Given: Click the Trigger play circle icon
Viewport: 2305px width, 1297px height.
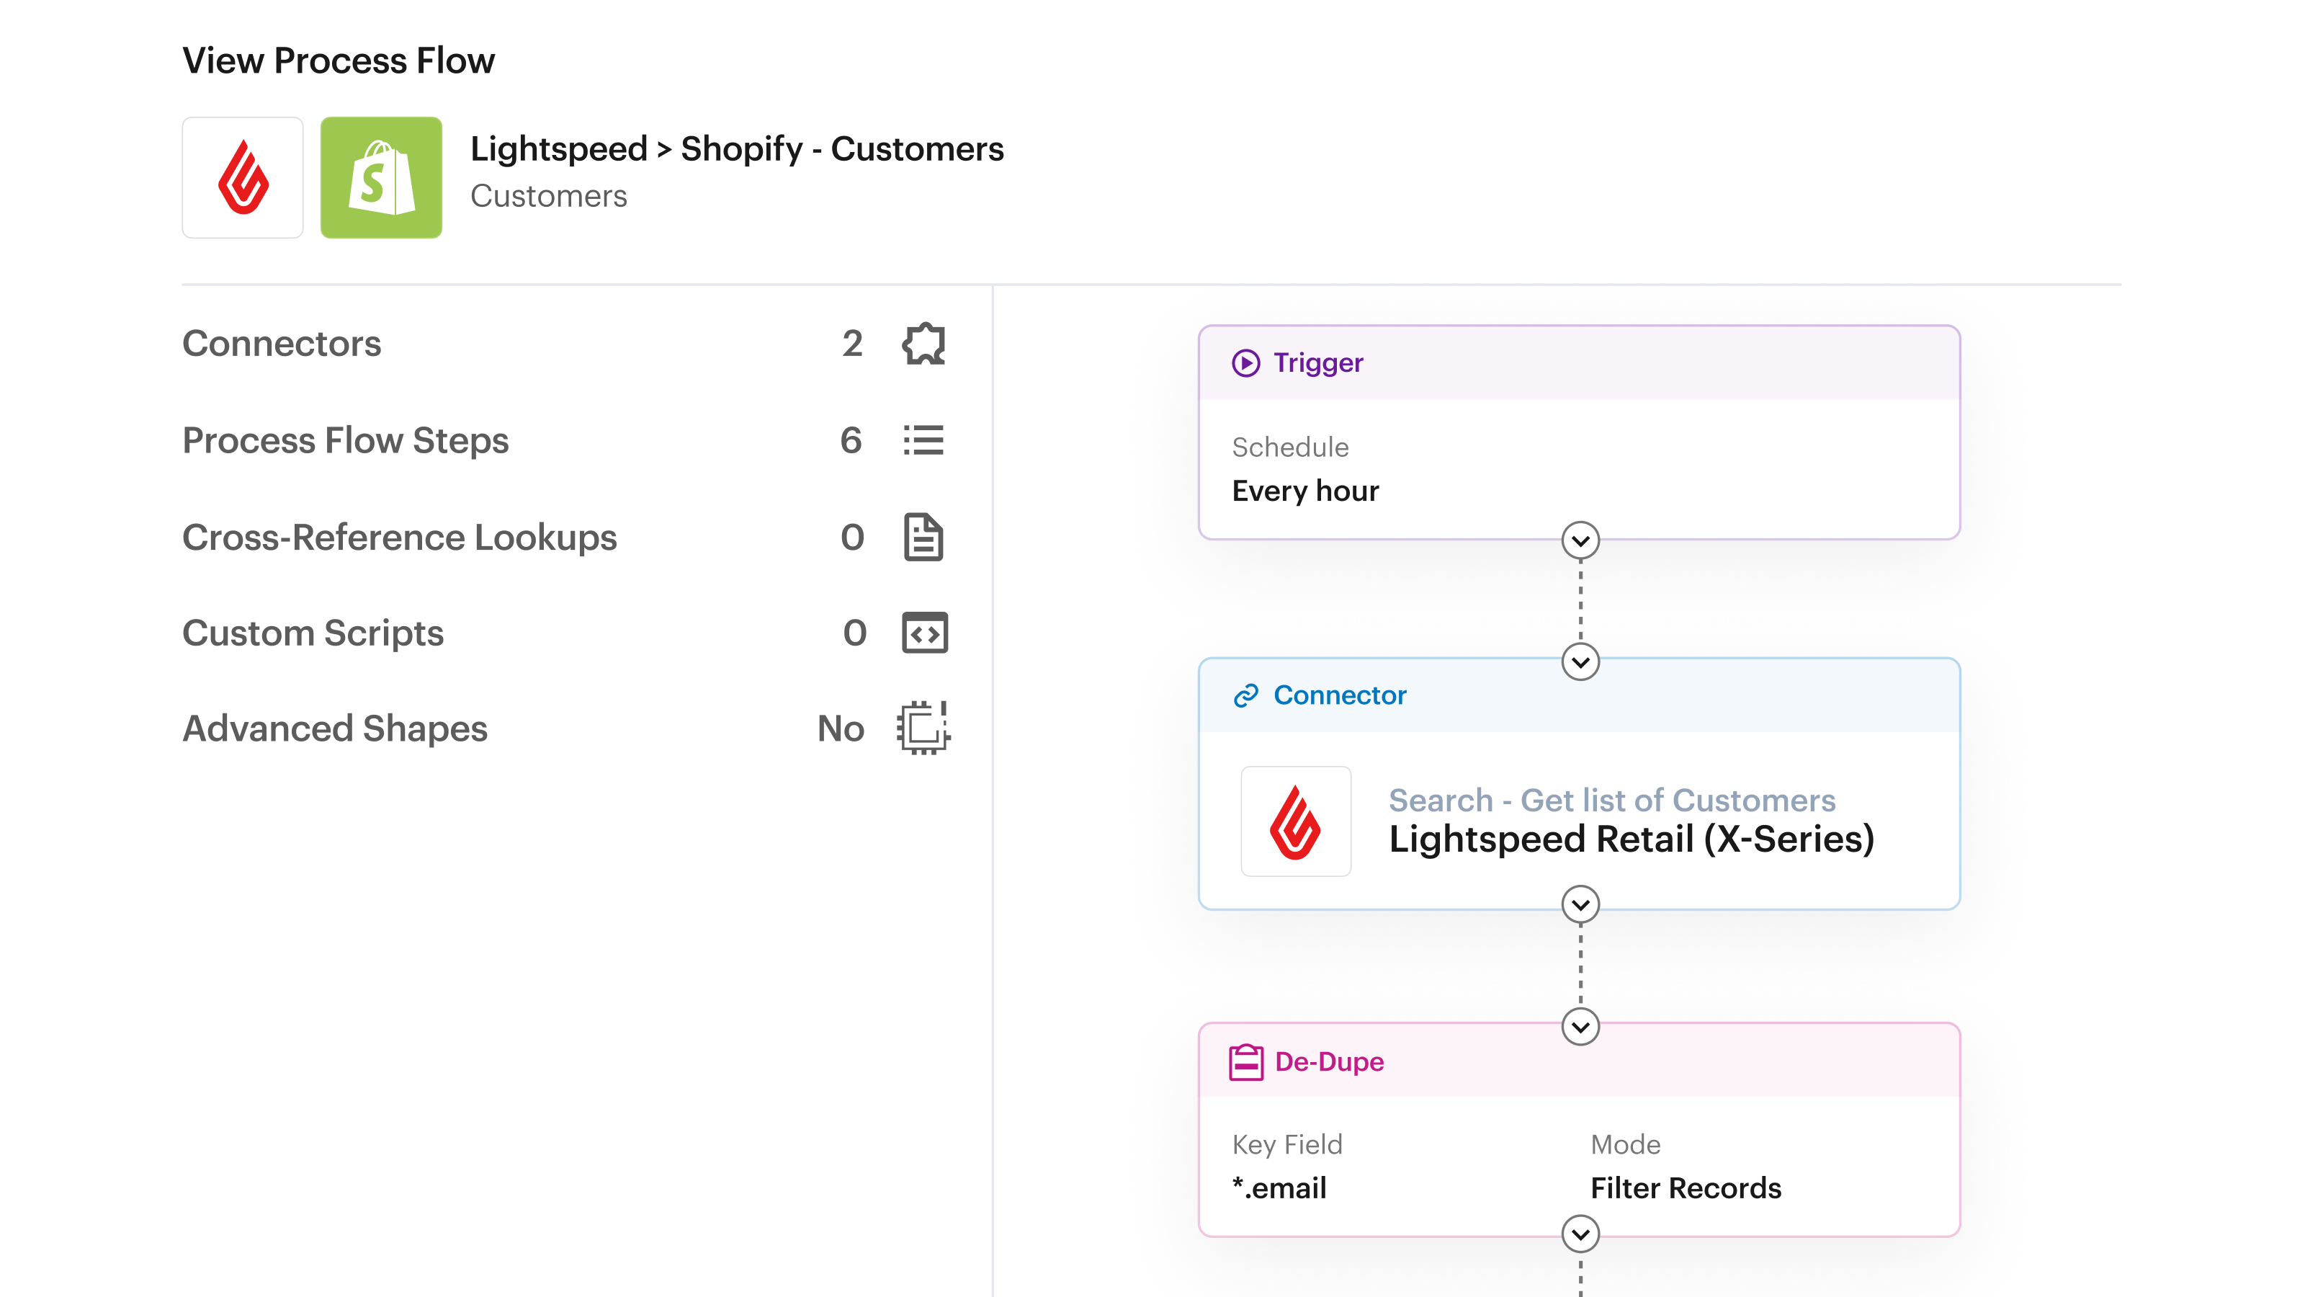Looking at the screenshot, I should 1245,362.
